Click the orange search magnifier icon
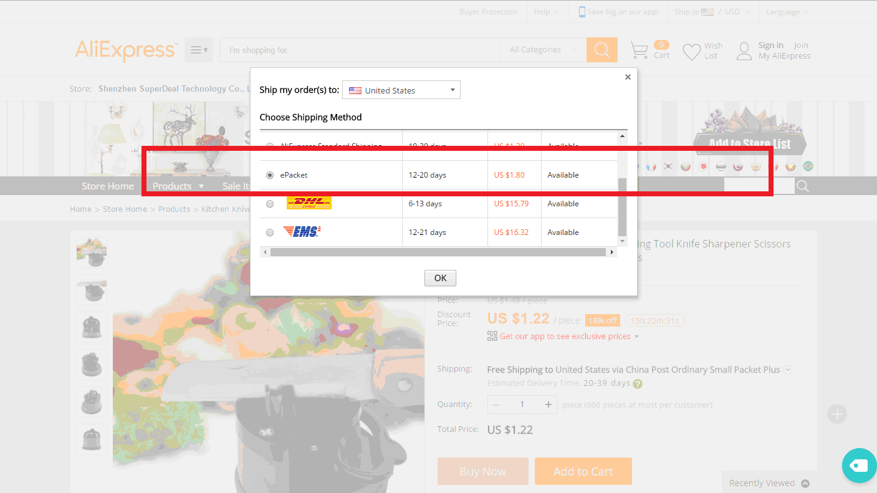 pyautogui.click(x=601, y=49)
